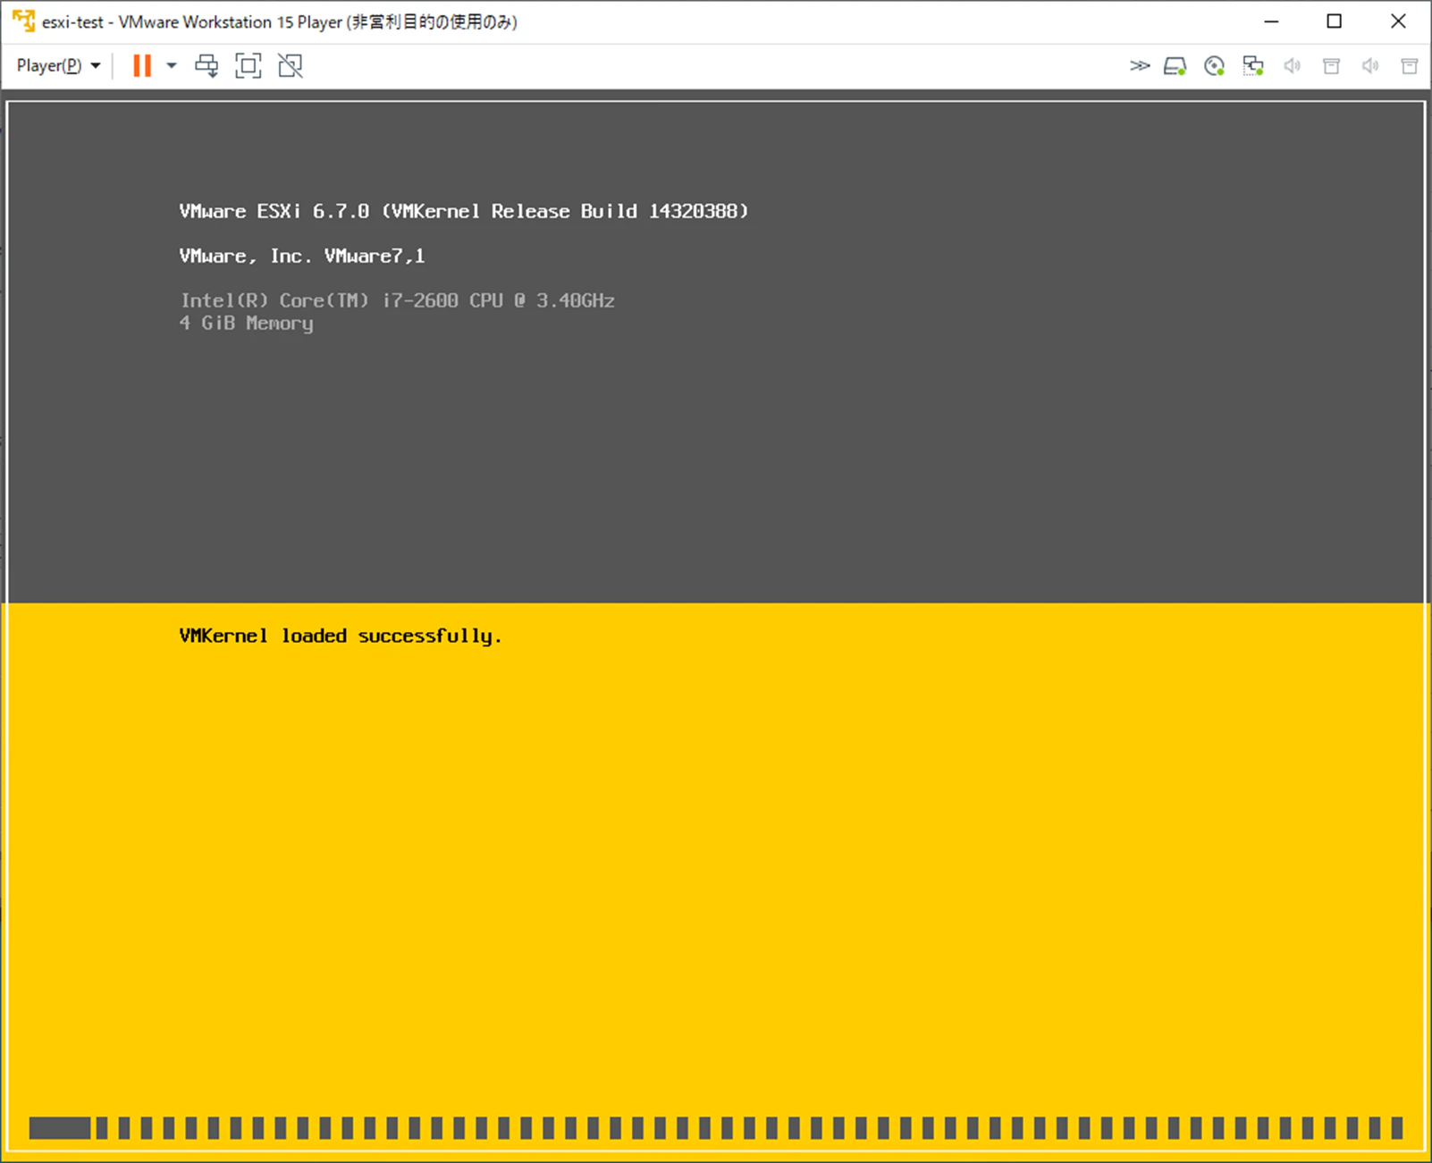
Task: Click "VMKernel loaded successfully." message
Action: pyautogui.click(x=341, y=636)
